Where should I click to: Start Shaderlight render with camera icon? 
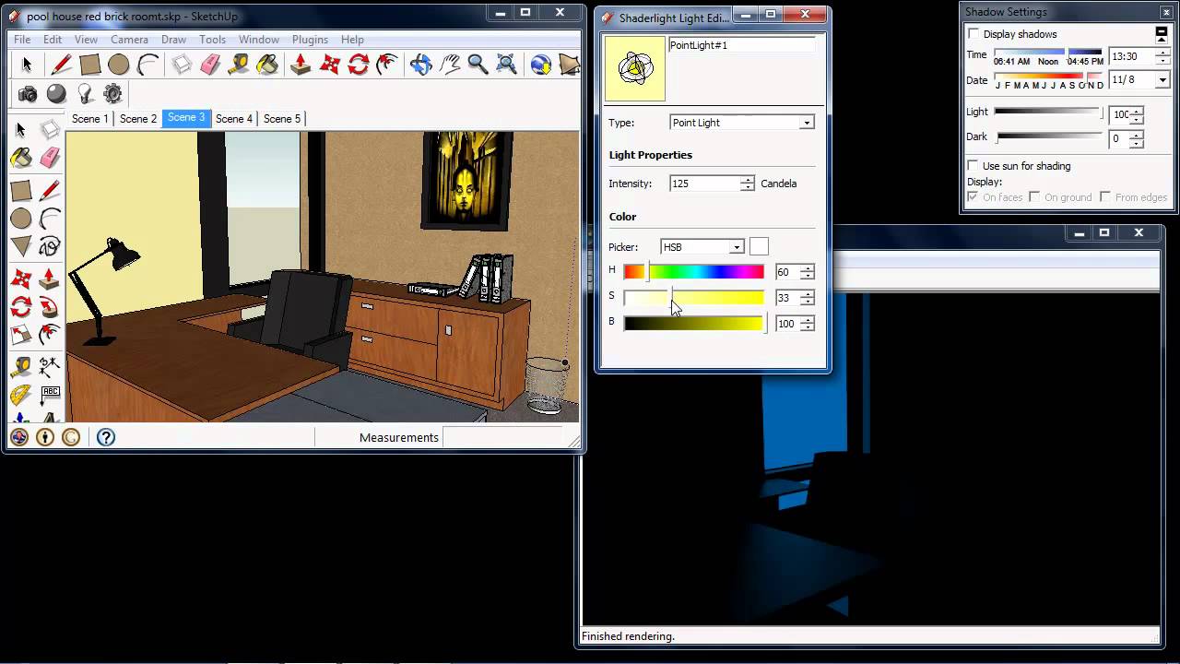pyautogui.click(x=28, y=93)
